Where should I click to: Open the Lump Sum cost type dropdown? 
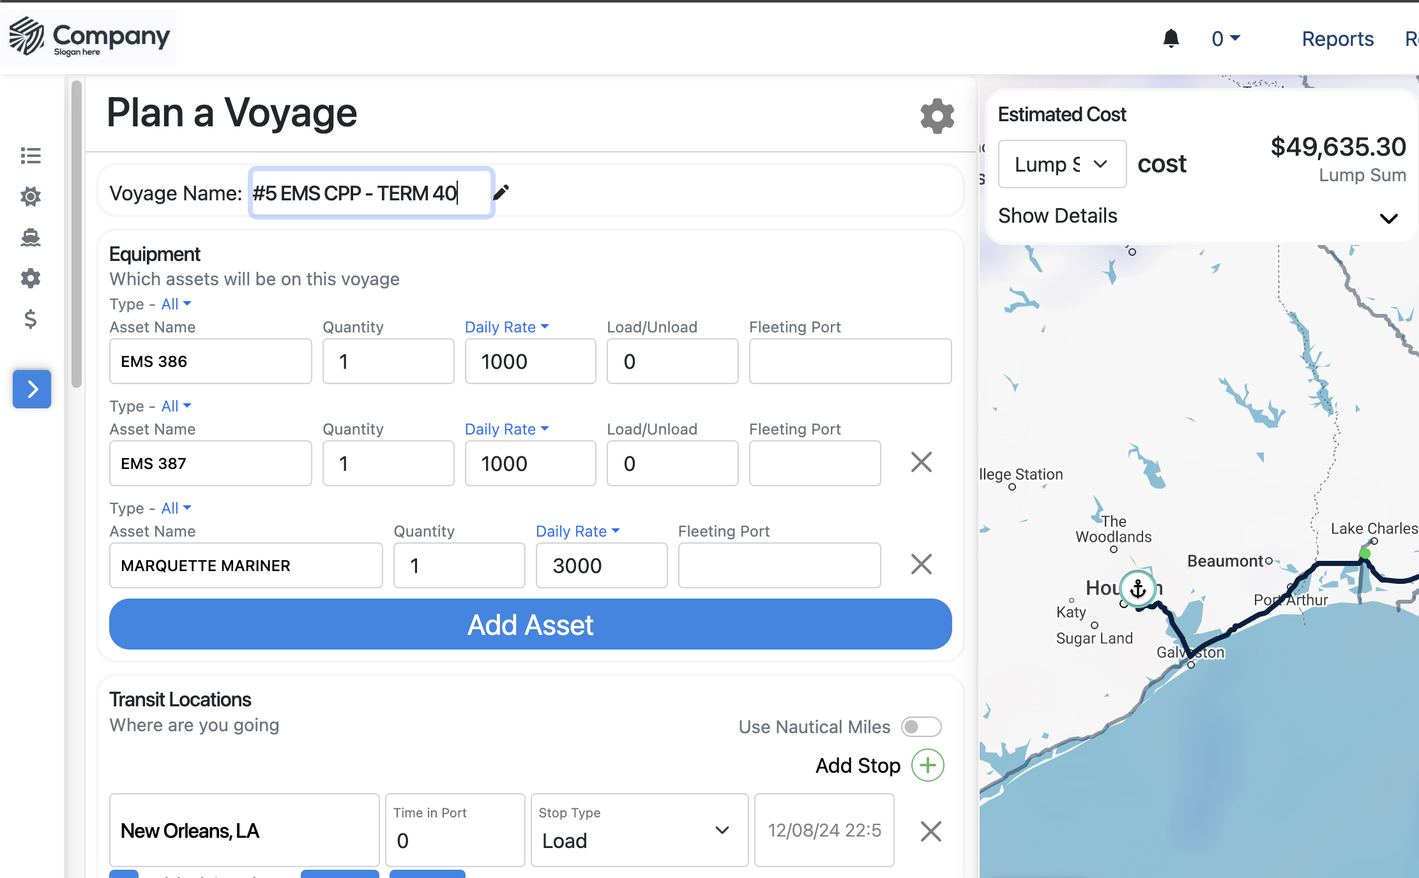click(1062, 164)
